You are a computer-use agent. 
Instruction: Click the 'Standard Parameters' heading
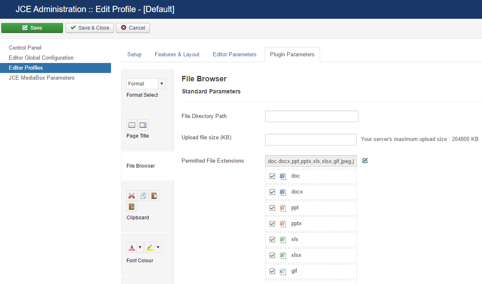point(211,91)
